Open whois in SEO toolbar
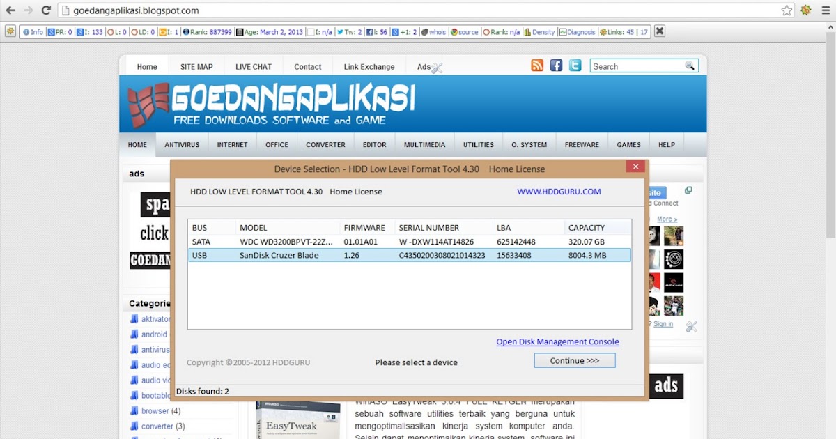 coord(433,32)
